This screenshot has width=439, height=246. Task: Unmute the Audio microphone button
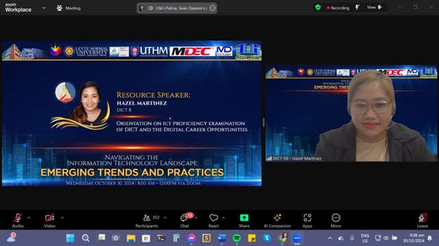tap(18, 220)
